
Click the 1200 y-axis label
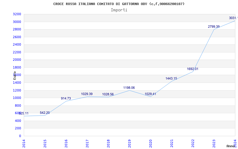point(17,90)
